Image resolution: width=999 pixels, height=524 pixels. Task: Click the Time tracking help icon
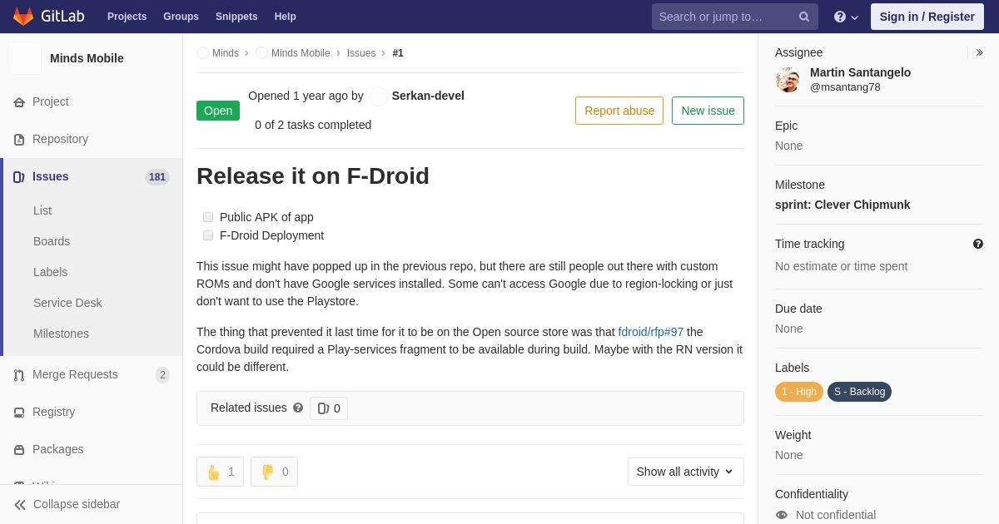[978, 244]
